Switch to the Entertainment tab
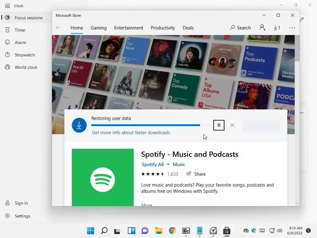Image resolution: width=317 pixels, height=238 pixels. [x=128, y=28]
